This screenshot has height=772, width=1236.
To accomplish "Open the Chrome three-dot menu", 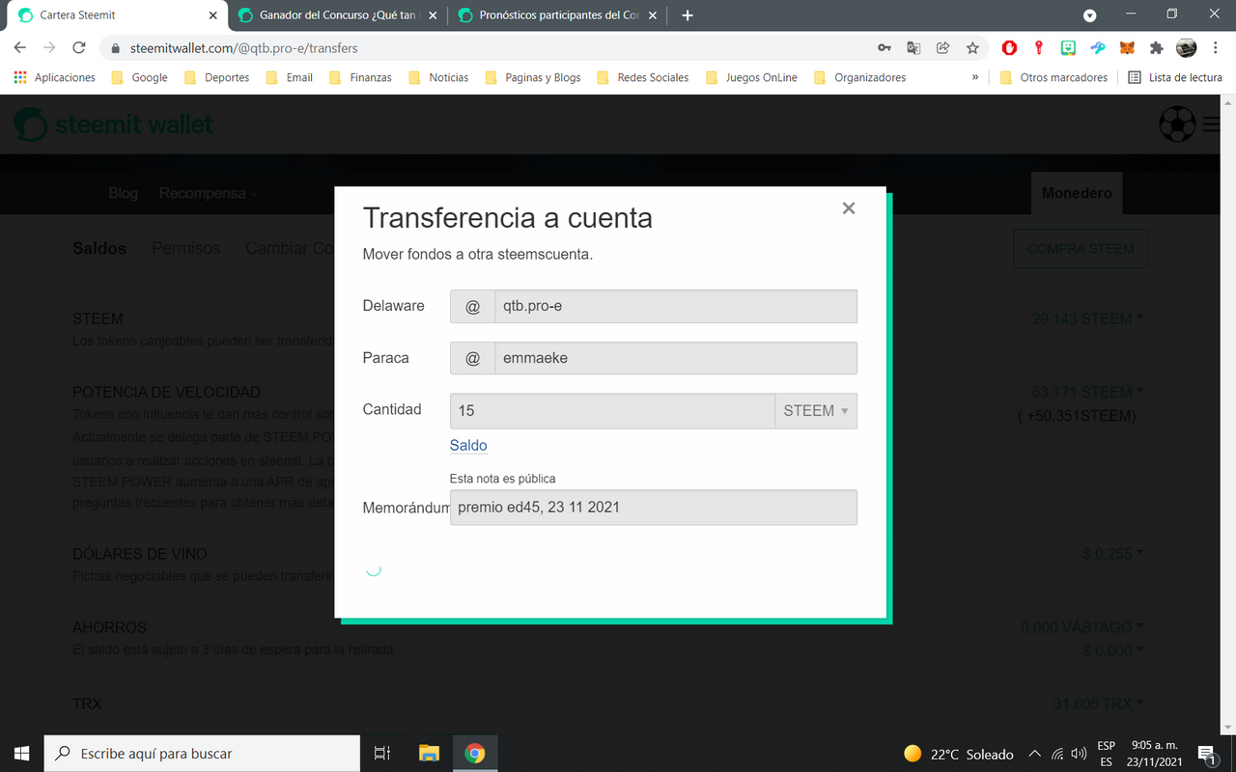I will point(1216,47).
